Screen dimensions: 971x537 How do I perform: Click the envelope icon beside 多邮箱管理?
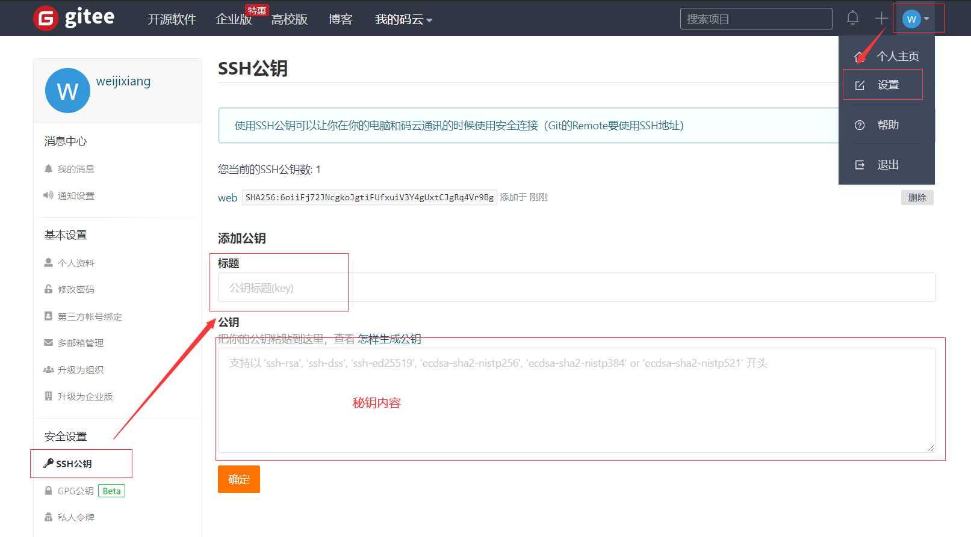click(x=48, y=343)
